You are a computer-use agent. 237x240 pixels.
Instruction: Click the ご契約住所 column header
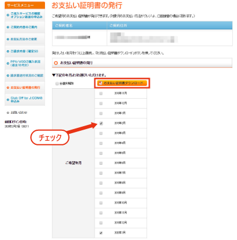click(170, 26)
